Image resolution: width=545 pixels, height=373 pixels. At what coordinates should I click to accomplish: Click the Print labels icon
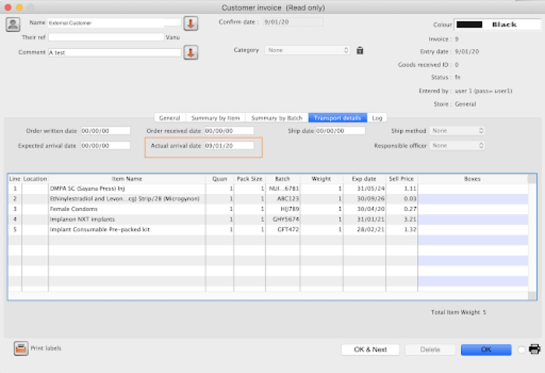click(x=21, y=348)
